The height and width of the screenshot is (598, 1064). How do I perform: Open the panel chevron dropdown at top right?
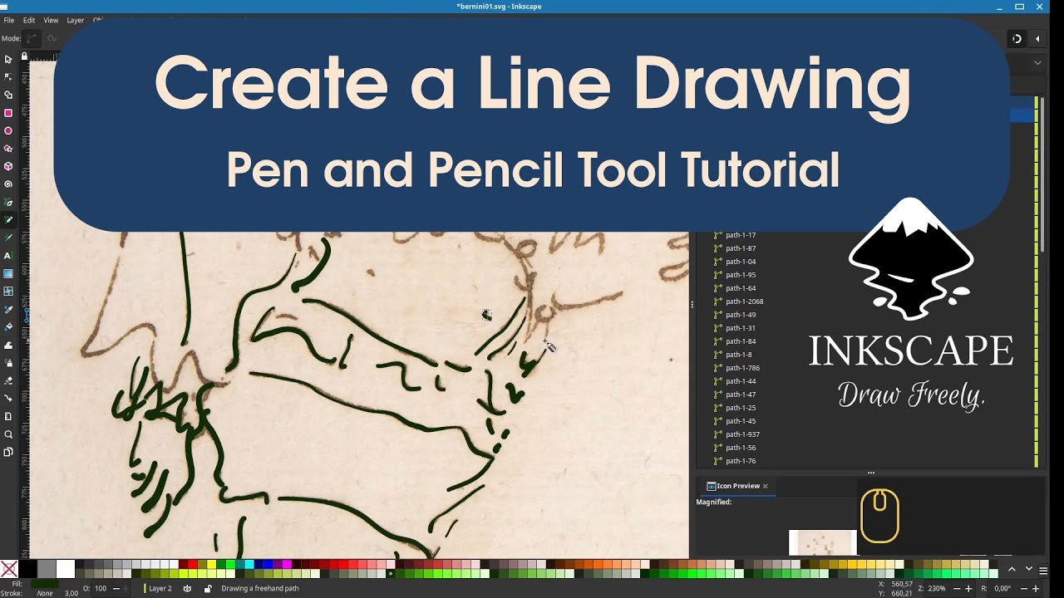1037,63
